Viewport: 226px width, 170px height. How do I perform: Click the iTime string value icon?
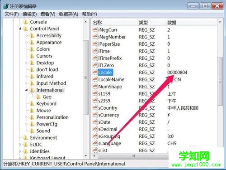[x=94, y=51]
